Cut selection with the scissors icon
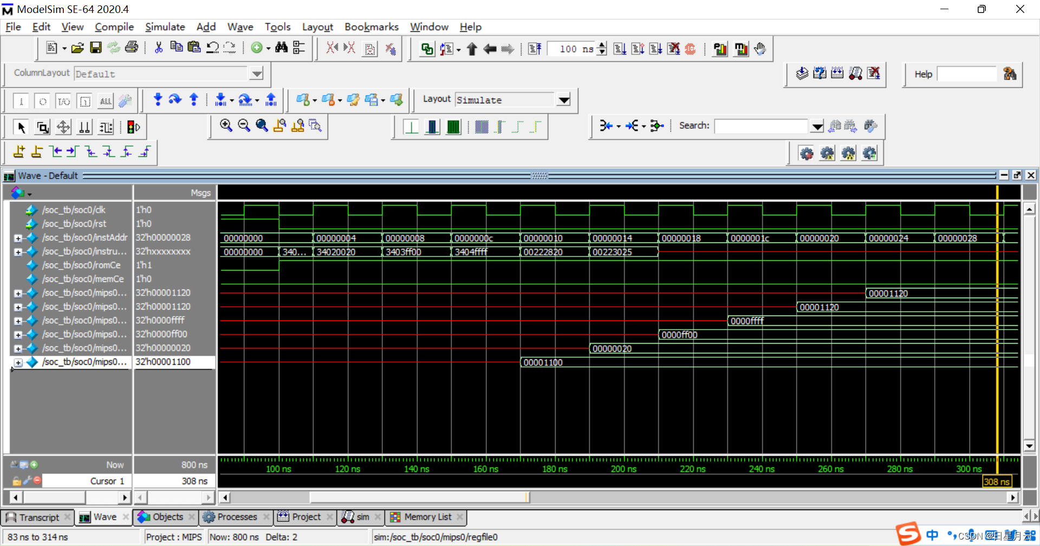Screen dimensions: 1040x546 click(159, 48)
